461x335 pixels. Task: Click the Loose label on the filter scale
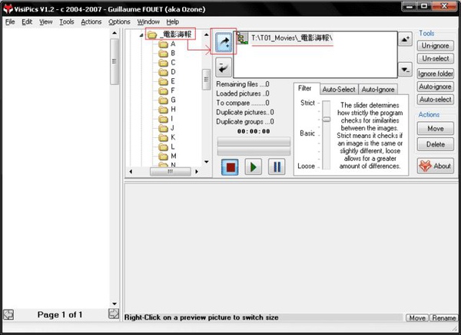(307, 166)
